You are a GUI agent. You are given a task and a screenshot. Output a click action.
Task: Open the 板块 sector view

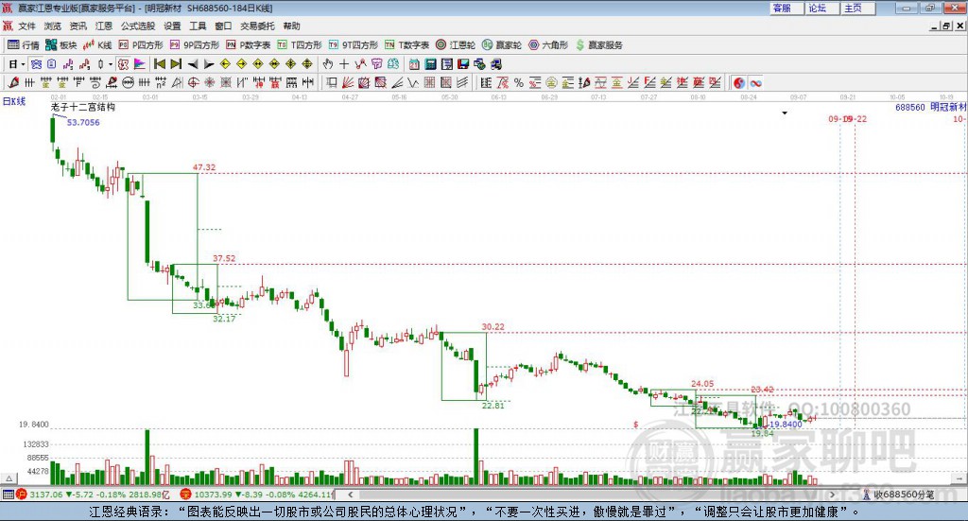point(61,45)
